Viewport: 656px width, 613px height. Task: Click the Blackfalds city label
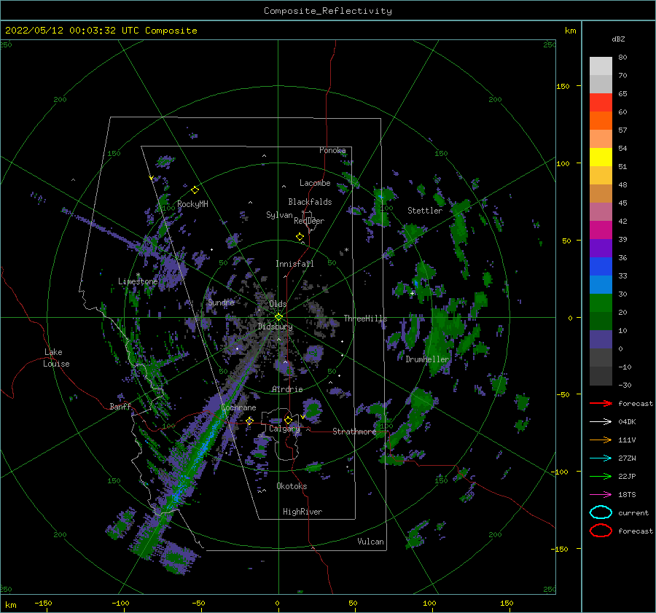(310, 202)
